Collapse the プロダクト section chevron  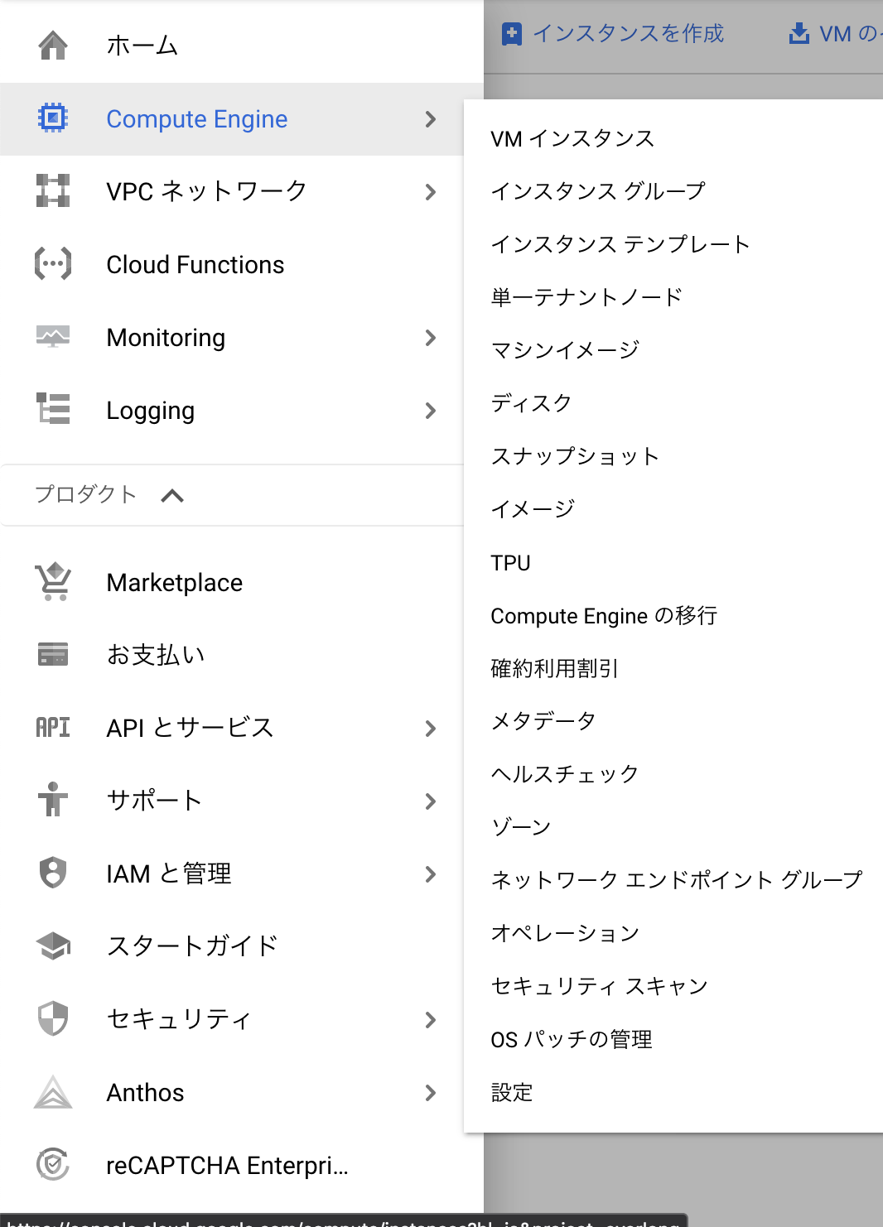point(172,496)
